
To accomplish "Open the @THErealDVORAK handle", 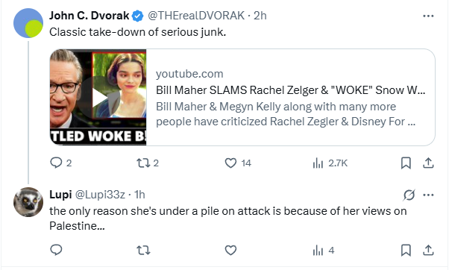I will pos(196,16).
